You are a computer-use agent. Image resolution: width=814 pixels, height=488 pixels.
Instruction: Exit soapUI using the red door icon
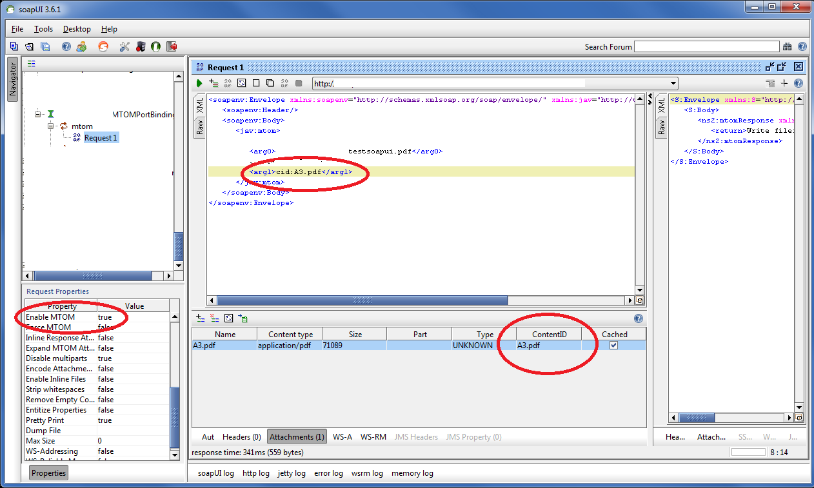[171, 46]
